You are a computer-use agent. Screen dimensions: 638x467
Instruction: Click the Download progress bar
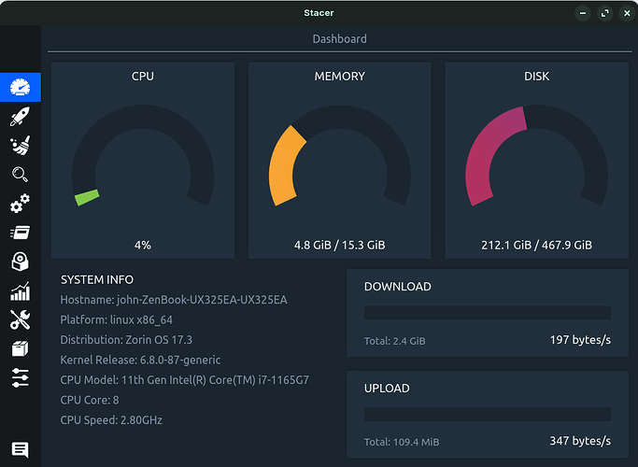(487, 313)
